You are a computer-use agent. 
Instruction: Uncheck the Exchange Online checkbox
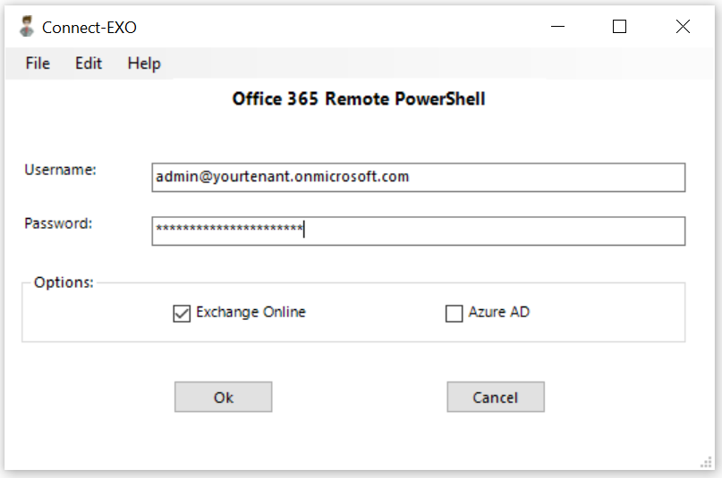pyautogui.click(x=182, y=314)
